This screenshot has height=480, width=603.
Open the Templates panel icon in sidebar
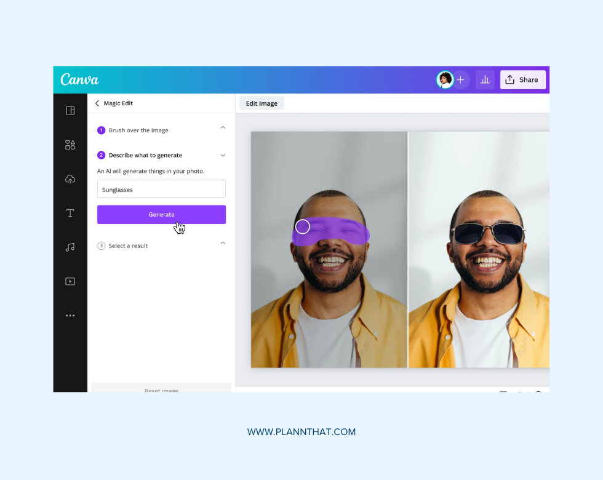(70, 111)
